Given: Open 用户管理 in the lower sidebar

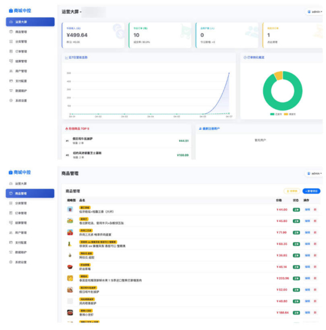Looking at the screenshot, I should click(x=30, y=233).
